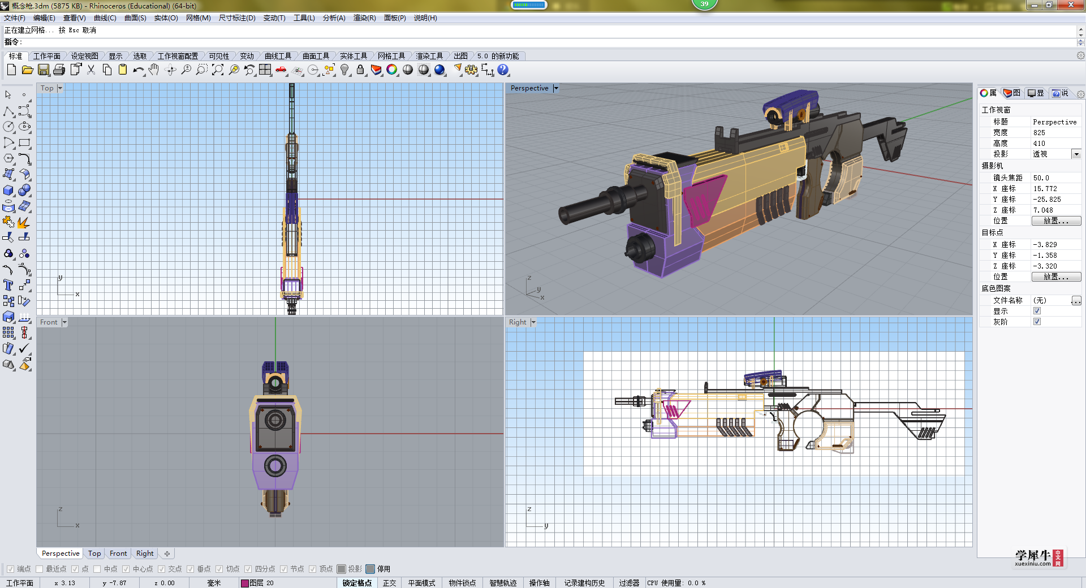Image resolution: width=1086 pixels, height=588 pixels.
Task: Click the red car named-view icon
Action: coord(281,70)
